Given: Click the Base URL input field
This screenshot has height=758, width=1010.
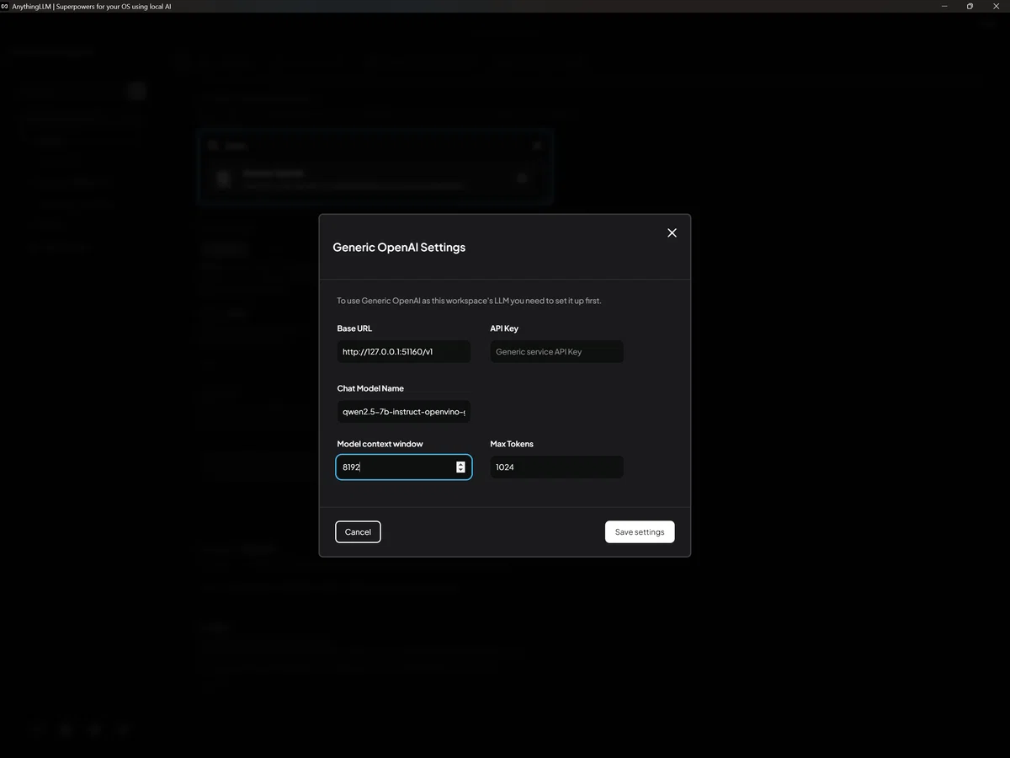Looking at the screenshot, I should coord(404,352).
